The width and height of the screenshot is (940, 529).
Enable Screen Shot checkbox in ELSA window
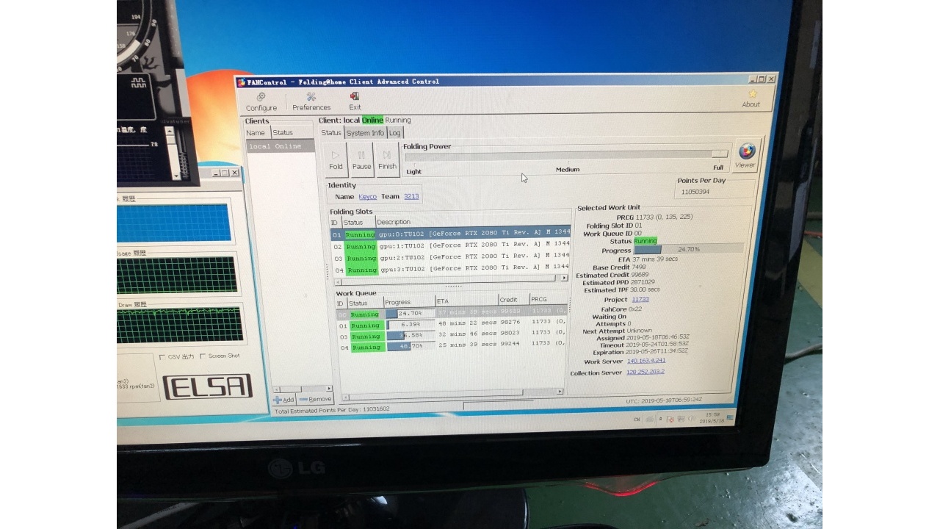203,356
